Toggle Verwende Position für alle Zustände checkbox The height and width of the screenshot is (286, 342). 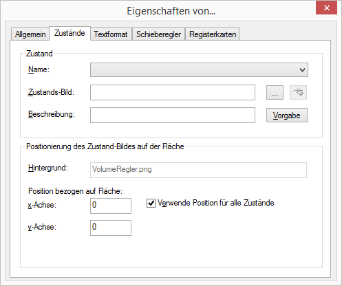(151, 203)
